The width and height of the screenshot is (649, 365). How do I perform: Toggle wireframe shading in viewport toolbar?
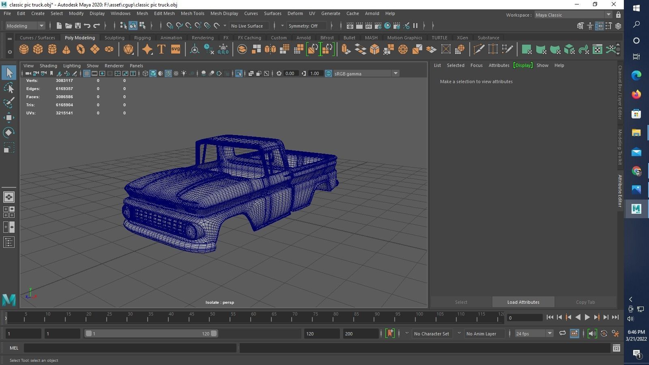tap(145, 73)
